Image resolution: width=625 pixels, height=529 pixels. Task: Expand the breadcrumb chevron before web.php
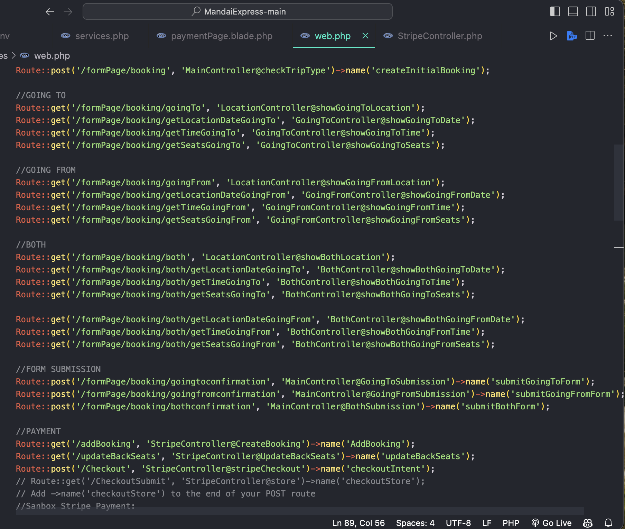(14, 55)
